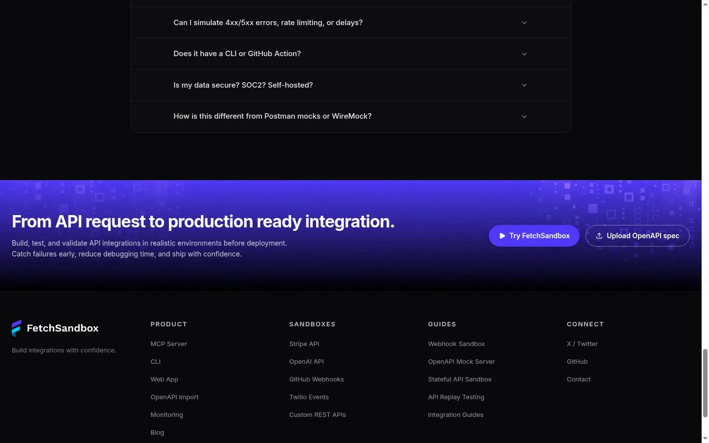This screenshot has width=709, height=443.
Task: Expand the simulate 4xx/5xx errors question chevron
Action: (x=524, y=23)
